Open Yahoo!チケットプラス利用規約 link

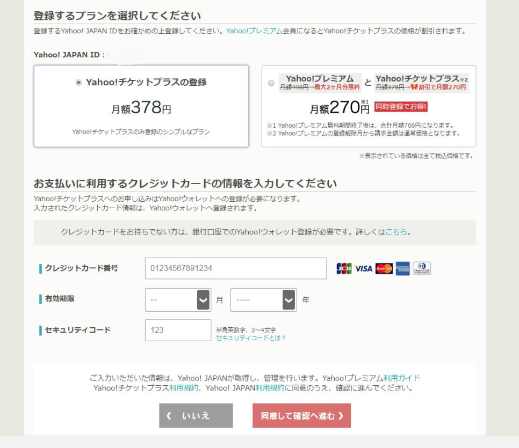[184, 388]
